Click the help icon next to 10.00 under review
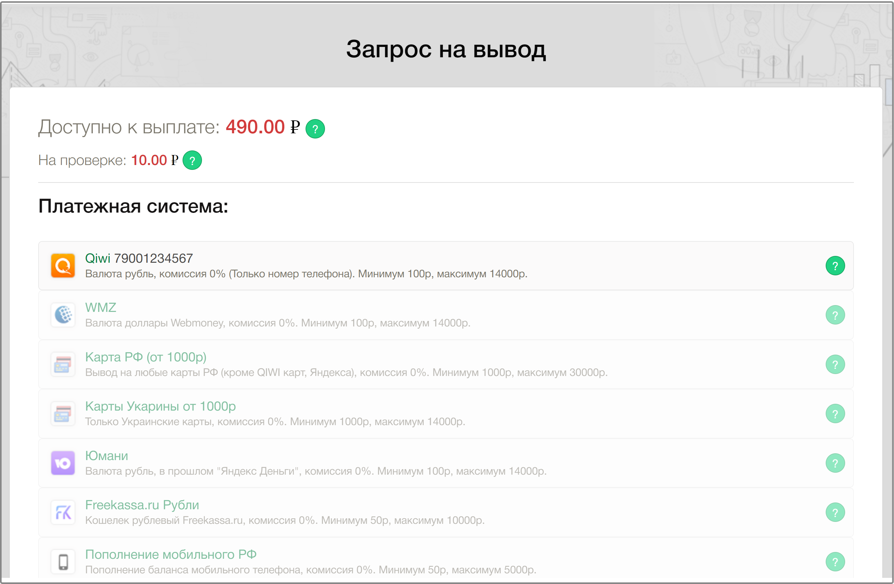Image resolution: width=894 pixels, height=584 pixels. [x=192, y=160]
